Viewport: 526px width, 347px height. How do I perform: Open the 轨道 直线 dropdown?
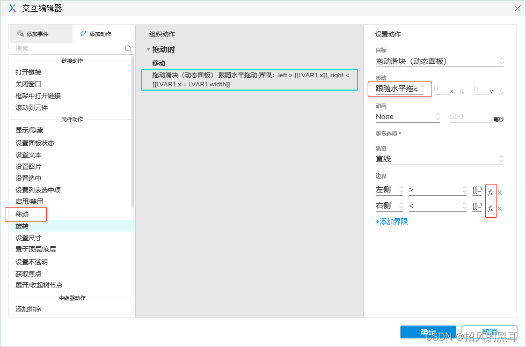[440, 159]
